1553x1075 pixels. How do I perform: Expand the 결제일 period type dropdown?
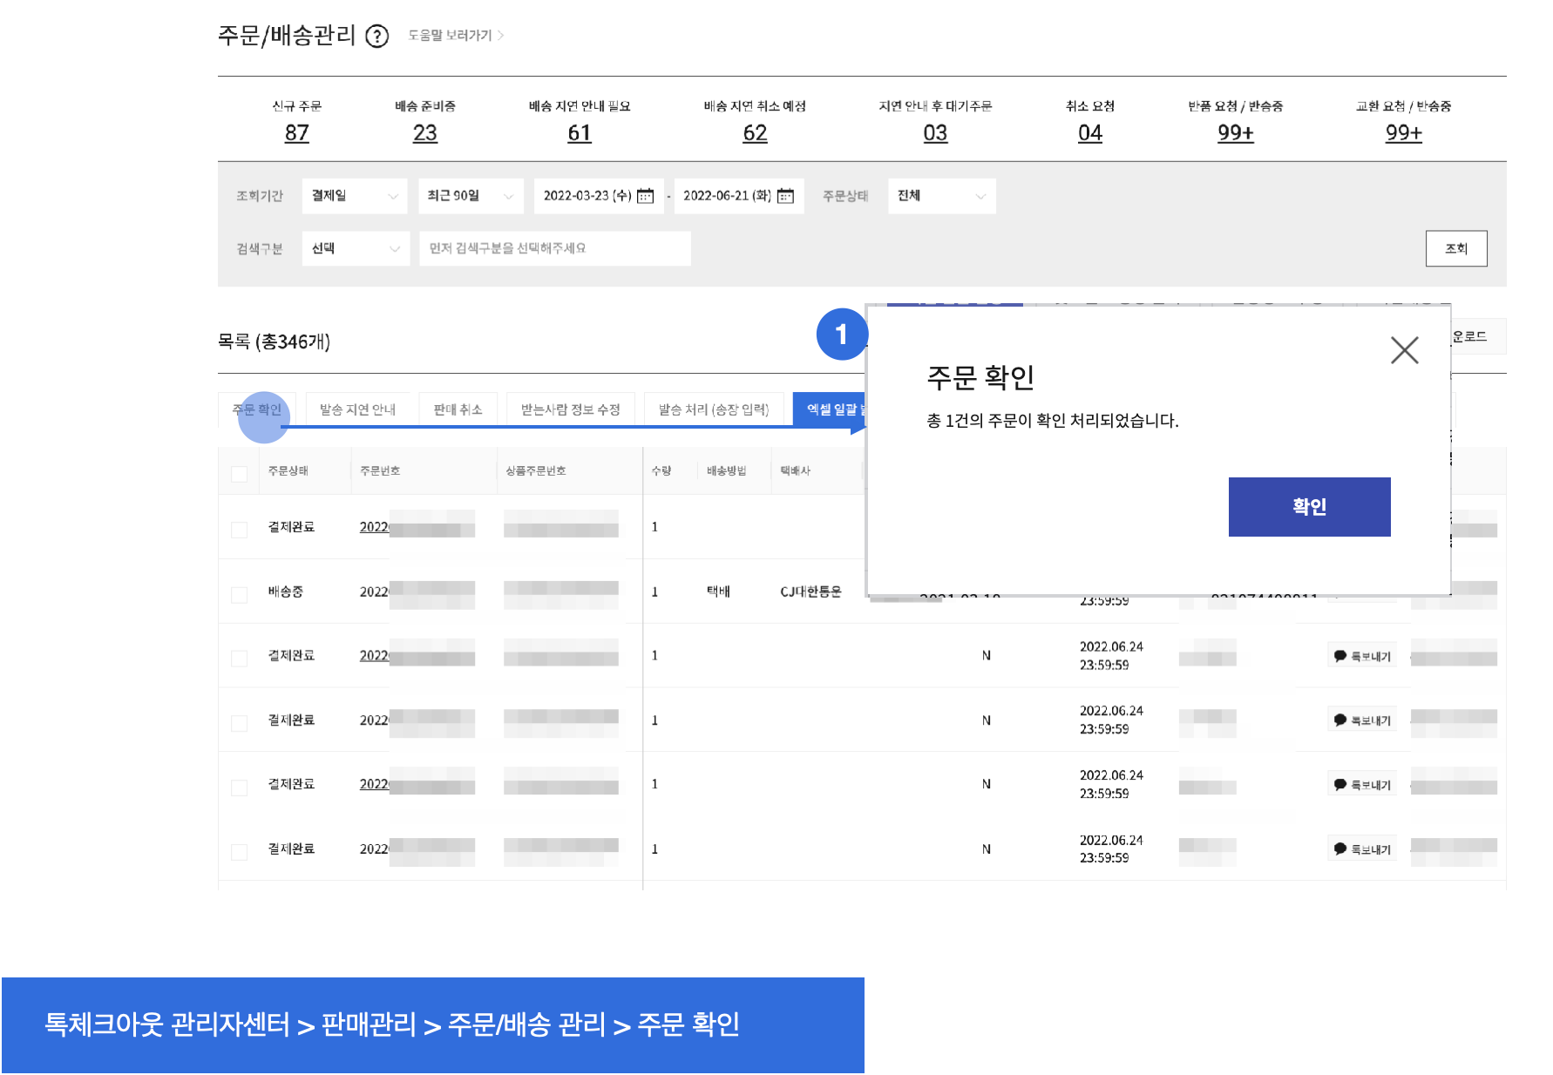coord(354,196)
